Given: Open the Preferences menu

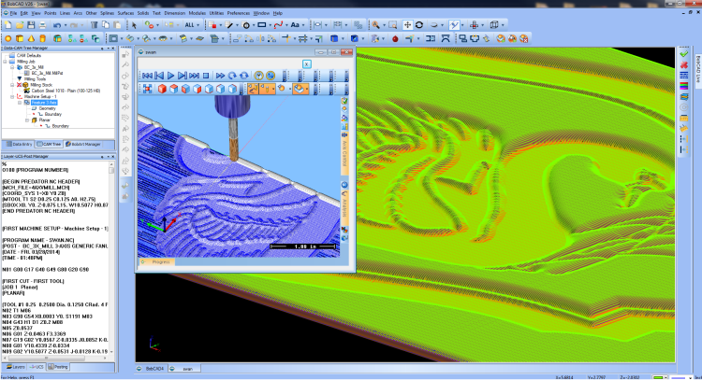Looking at the screenshot, I should point(238,13).
